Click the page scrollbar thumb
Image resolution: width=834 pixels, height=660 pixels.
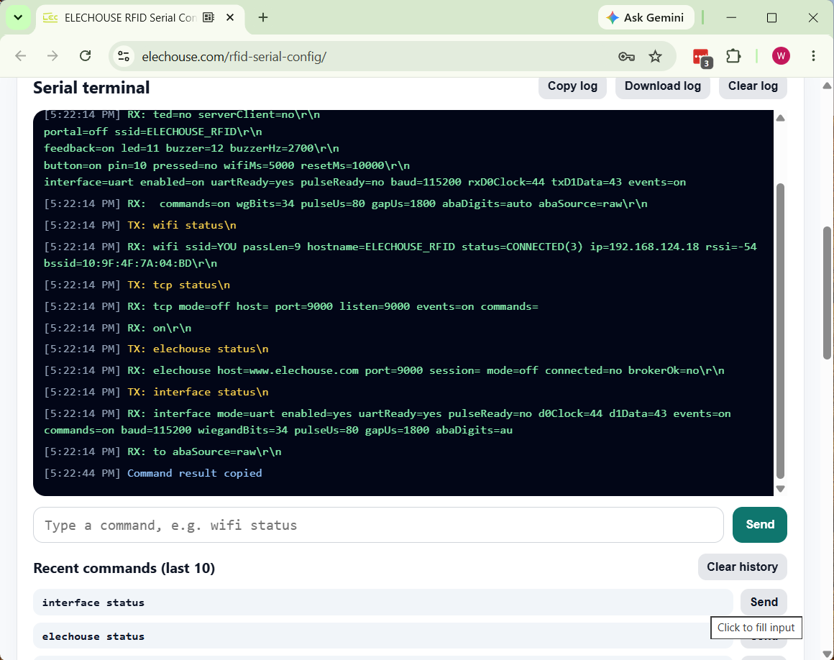click(x=827, y=293)
